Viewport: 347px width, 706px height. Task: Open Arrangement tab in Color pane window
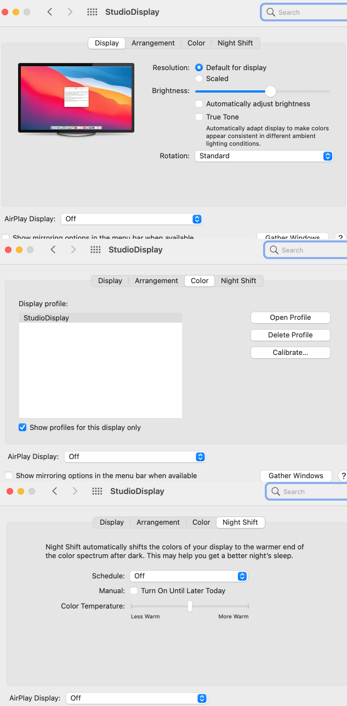[156, 281]
